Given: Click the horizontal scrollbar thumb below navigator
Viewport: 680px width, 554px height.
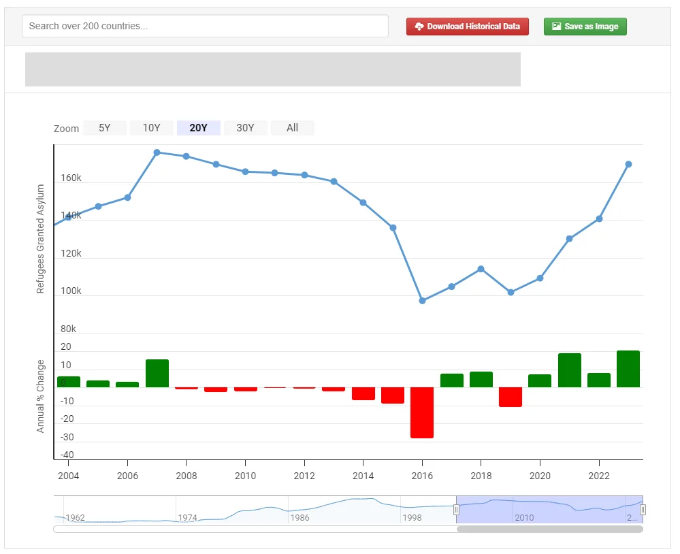Looking at the screenshot, I should (x=549, y=529).
